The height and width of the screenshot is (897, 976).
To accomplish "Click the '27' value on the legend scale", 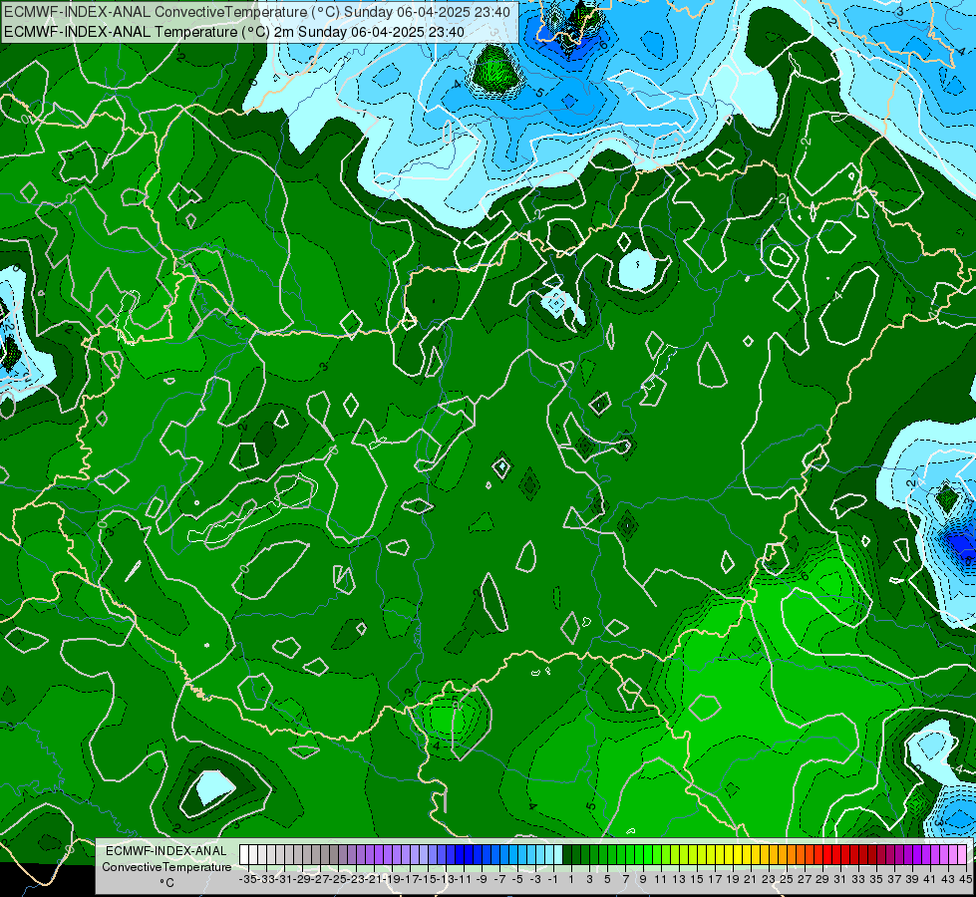I will coord(805,879).
